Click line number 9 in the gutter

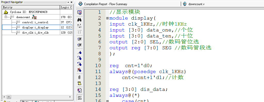tap(99, 60)
